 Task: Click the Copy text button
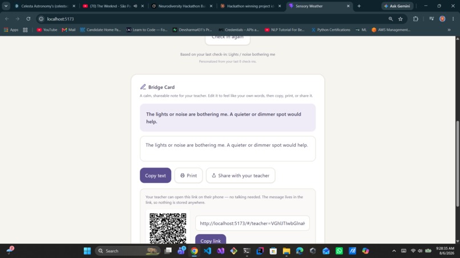pyautogui.click(x=155, y=175)
